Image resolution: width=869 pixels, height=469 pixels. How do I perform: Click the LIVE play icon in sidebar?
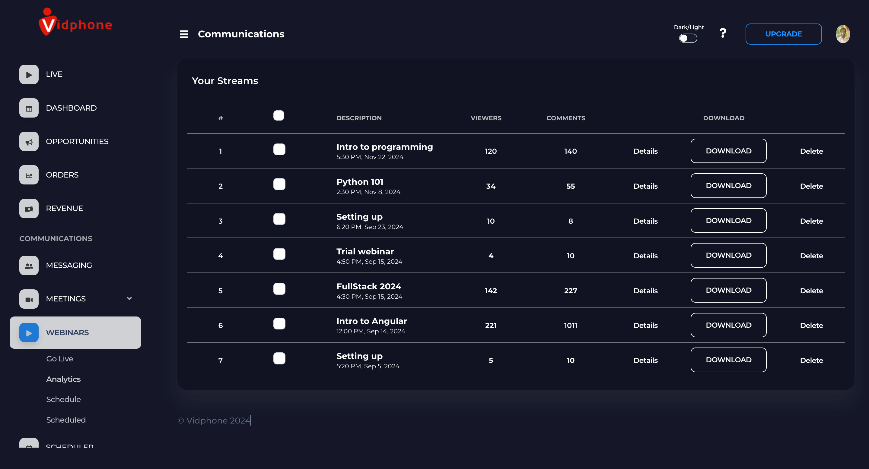coord(29,74)
